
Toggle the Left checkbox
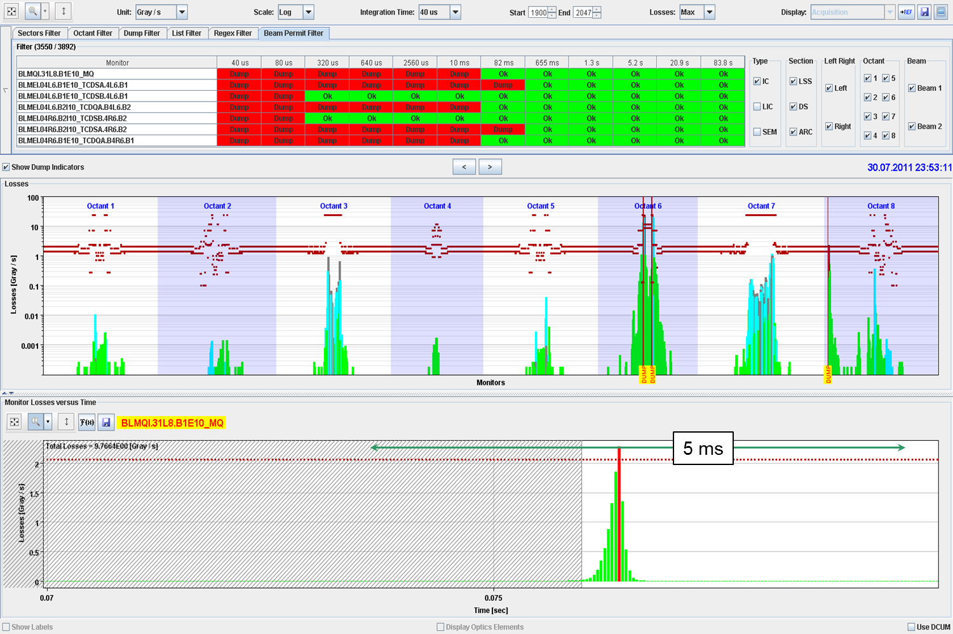coord(829,88)
